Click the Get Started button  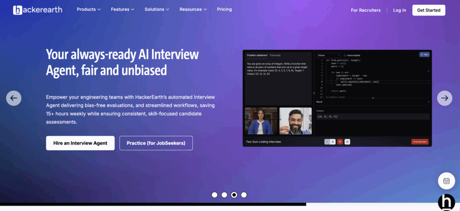tap(429, 10)
